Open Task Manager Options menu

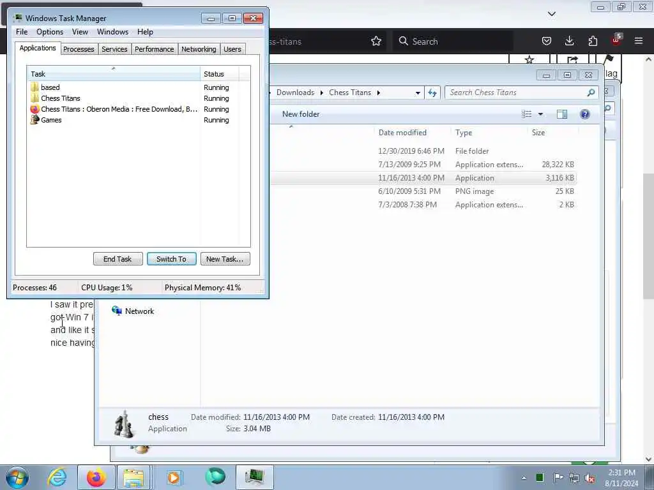click(x=50, y=32)
